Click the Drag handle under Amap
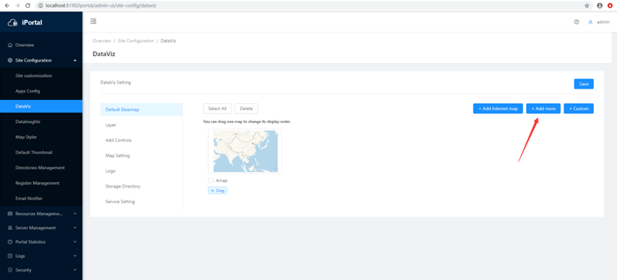The width and height of the screenshot is (617, 280). tap(217, 191)
